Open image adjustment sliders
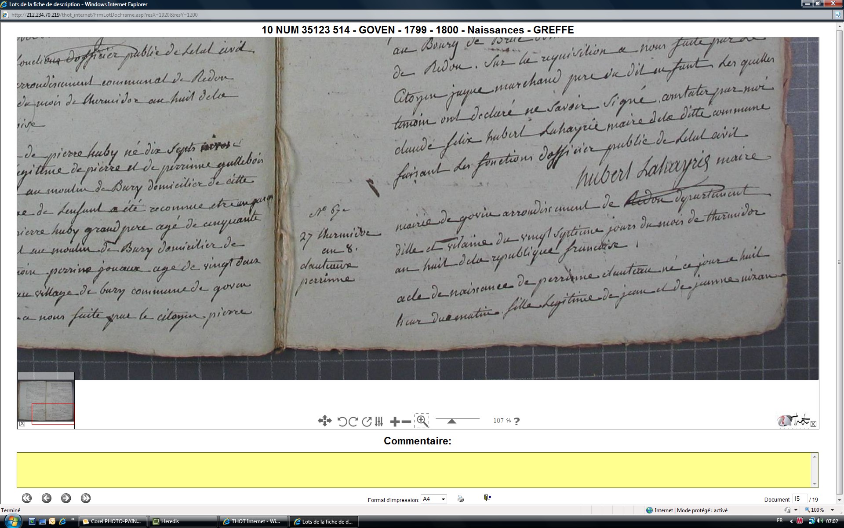844x528 pixels. pyautogui.click(x=379, y=422)
